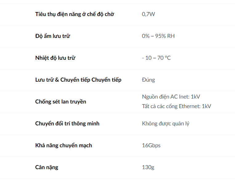The height and width of the screenshot is (195, 235).
Task: Click the 'Cân nặng' row label
Action: (x=47, y=167)
